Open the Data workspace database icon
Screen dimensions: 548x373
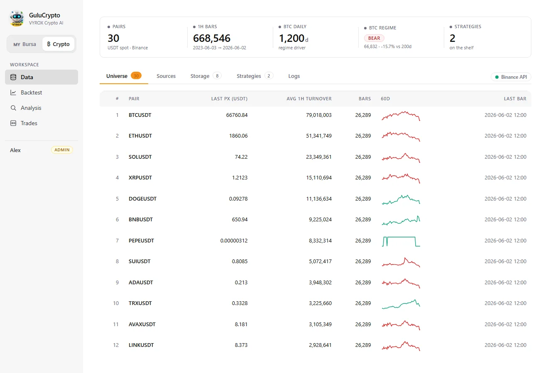pos(13,77)
